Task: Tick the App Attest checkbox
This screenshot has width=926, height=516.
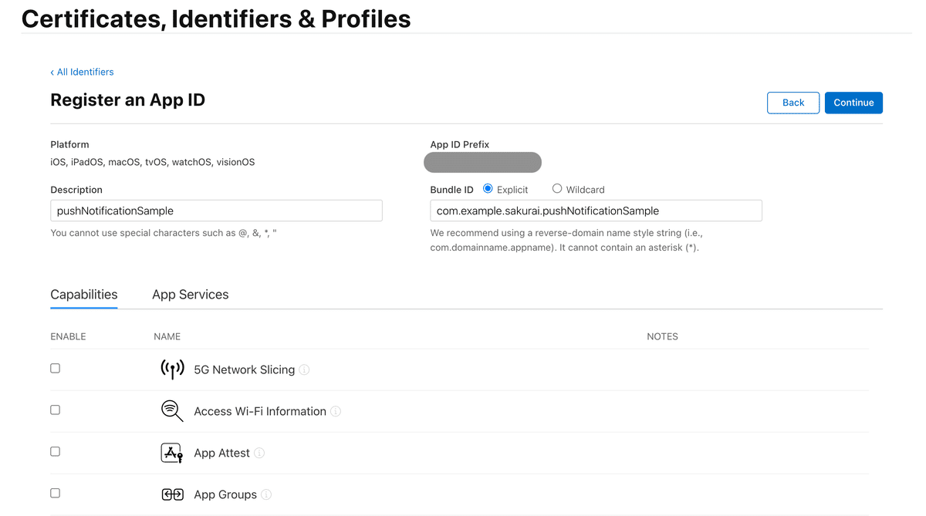Action: pyautogui.click(x=55, y=452)
